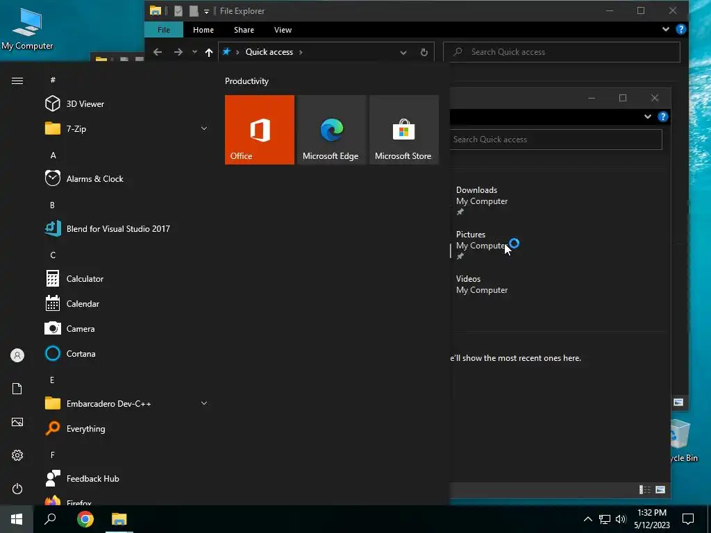The width and height of the screenshot is (711, 533).
Task: Open taskbar Search
Action: click(50, 519)
